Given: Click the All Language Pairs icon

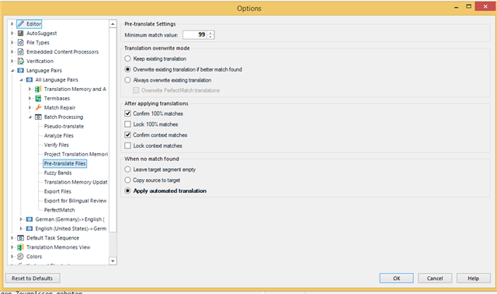Looking at the screenshot, I should (x=30, y=79).
